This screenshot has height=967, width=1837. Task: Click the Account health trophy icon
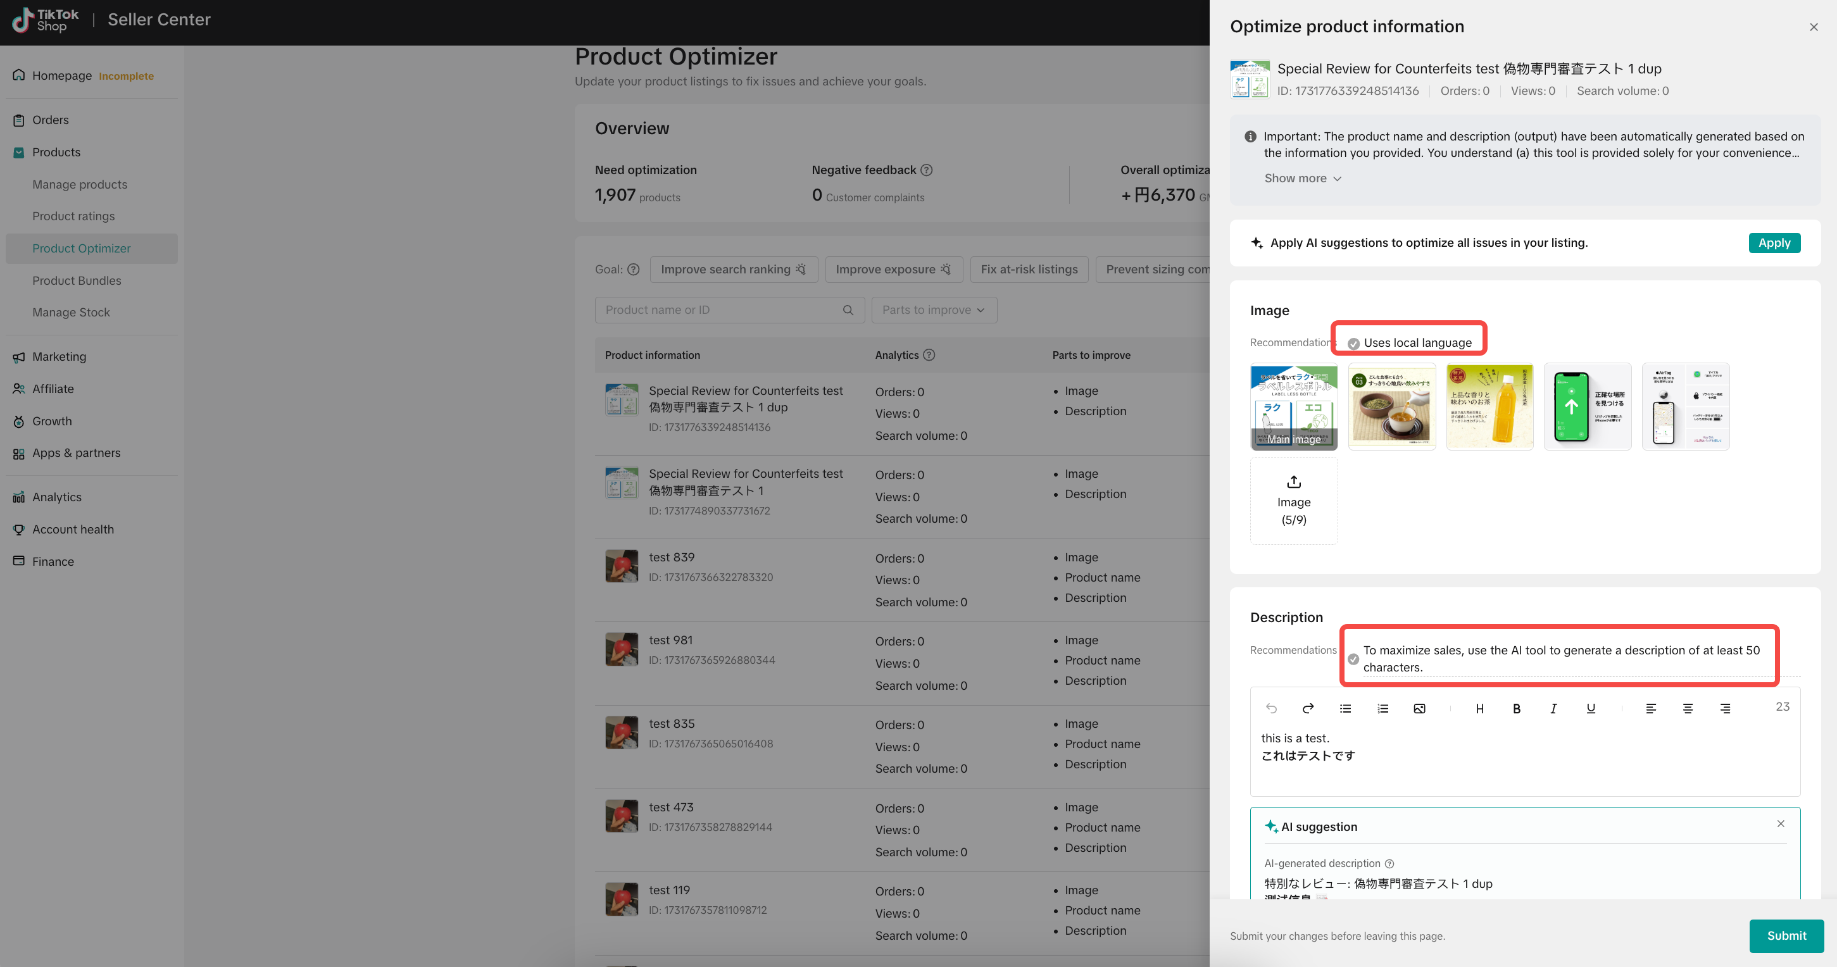click(x=18, y=529)
